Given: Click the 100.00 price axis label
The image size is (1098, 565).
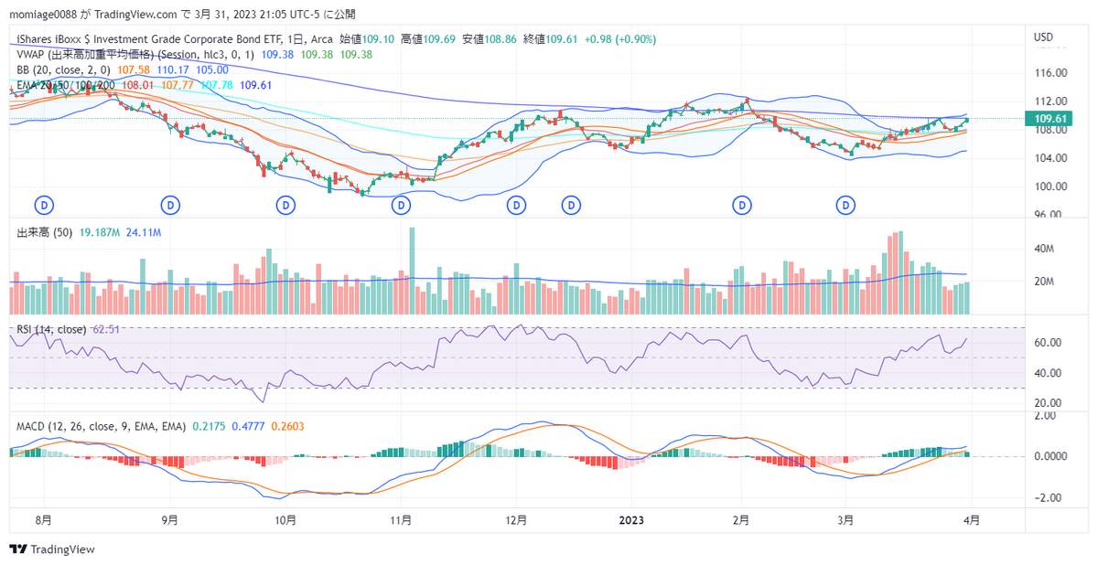Looking at the screenshot, I should coord(1050,186).
